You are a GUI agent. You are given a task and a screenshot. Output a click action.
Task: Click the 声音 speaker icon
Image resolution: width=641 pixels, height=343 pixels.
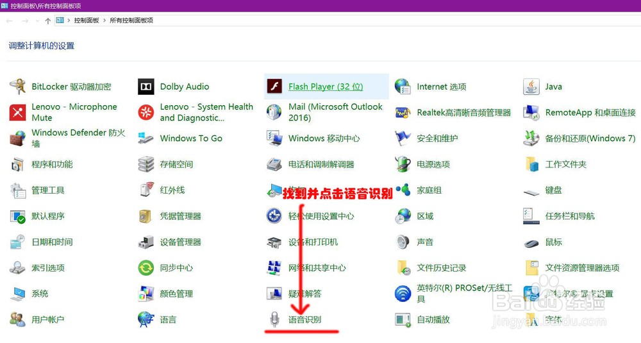[403, 242]
